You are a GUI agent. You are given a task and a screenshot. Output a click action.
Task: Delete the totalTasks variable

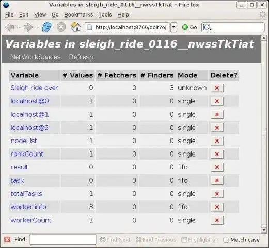coord(217,194)
